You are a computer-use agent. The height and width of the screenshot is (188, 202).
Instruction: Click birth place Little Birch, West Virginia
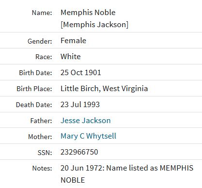[x=104, y=89]
